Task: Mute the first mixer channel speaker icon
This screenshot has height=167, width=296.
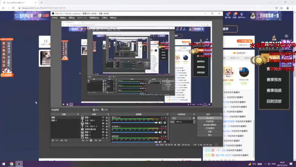Action: (160, 123)
